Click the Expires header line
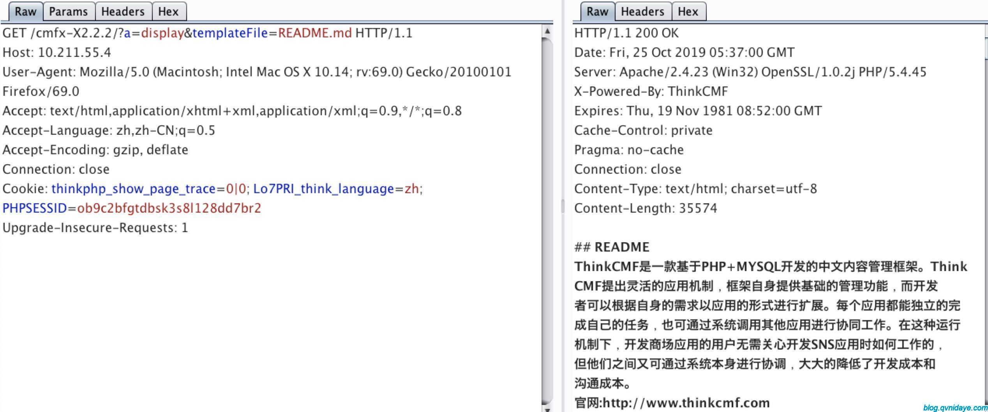 tap(698, 111)
